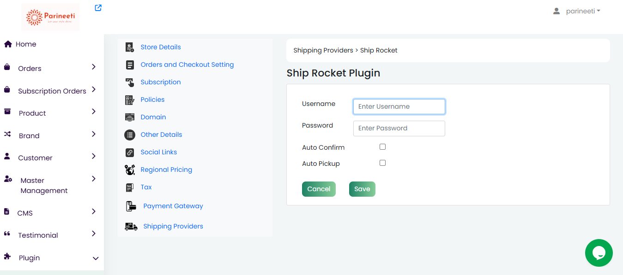Open the green chat support bubble
The width and height of the screenshot is (623, 275).
[x=599, y=252]
